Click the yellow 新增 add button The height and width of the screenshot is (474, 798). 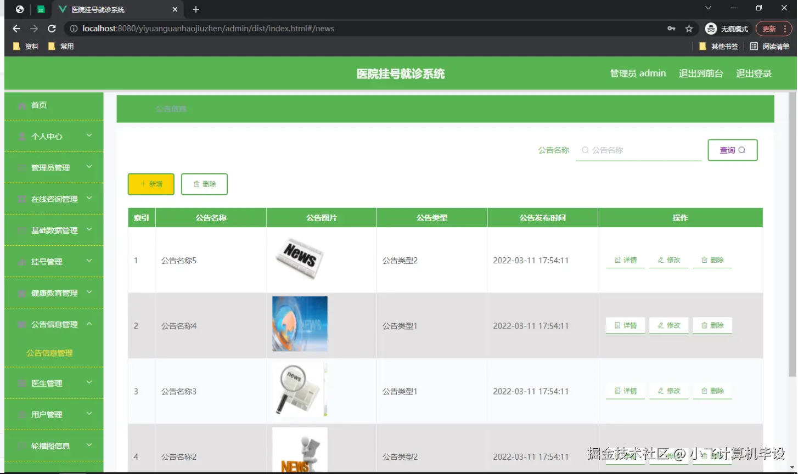click(151, 184)
